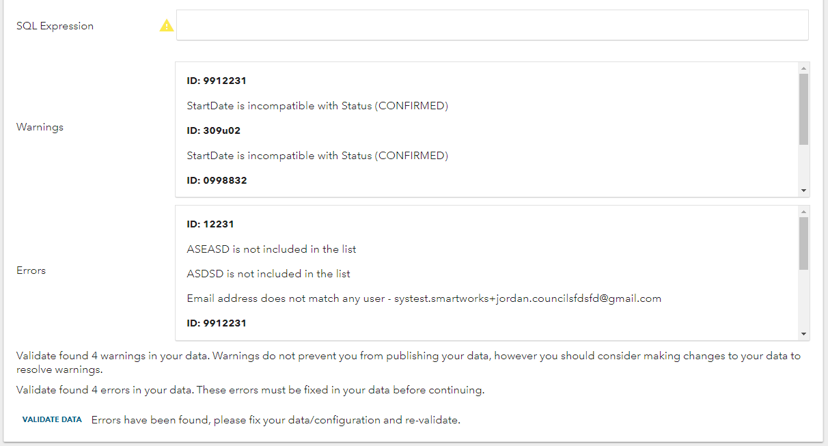Select "ID: 0998832" warning entry
Image resolution: width=828 pixels, height=446 pixels.
tap(217, 181)
